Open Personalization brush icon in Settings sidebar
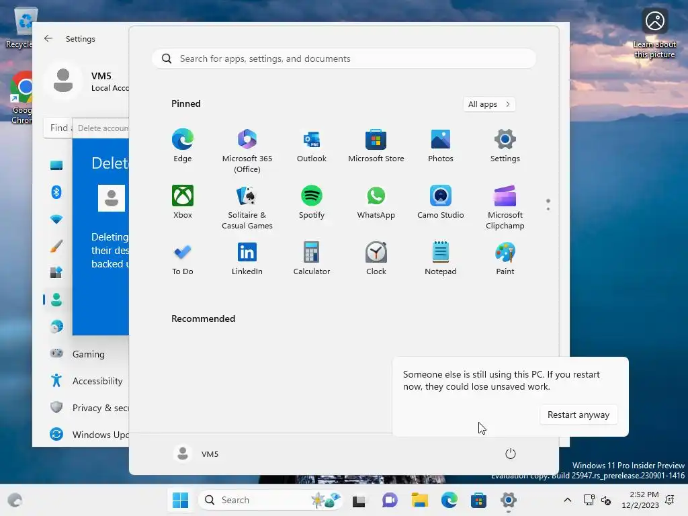Image resolution: width=688 pixels, height=516 pixels. 56,246
